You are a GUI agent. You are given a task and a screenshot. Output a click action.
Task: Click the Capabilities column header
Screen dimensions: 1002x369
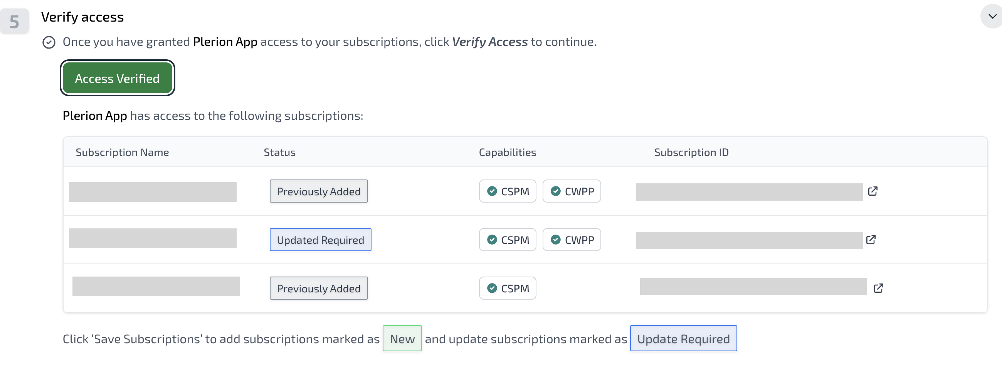507,153
